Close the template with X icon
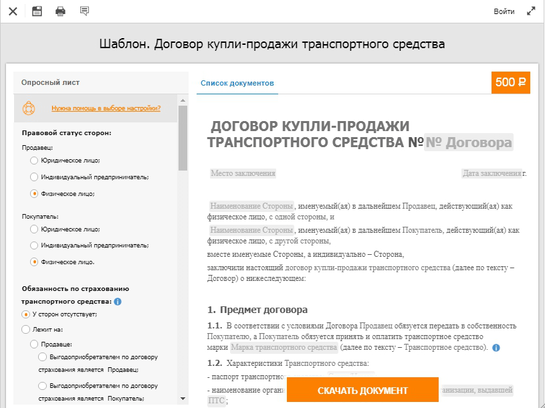Viewport: 545px width, 408px height. pos(13,11)
